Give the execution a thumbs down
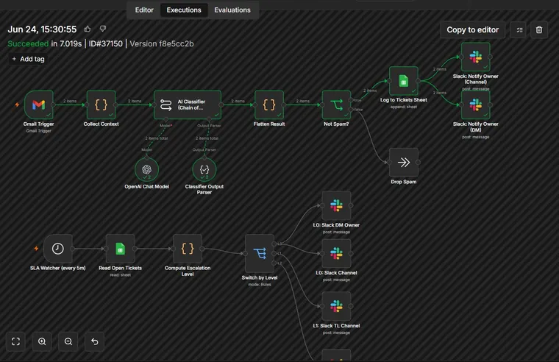Image resolution: width=559 pixels, height=362 pixels. [x=103, y=29]
